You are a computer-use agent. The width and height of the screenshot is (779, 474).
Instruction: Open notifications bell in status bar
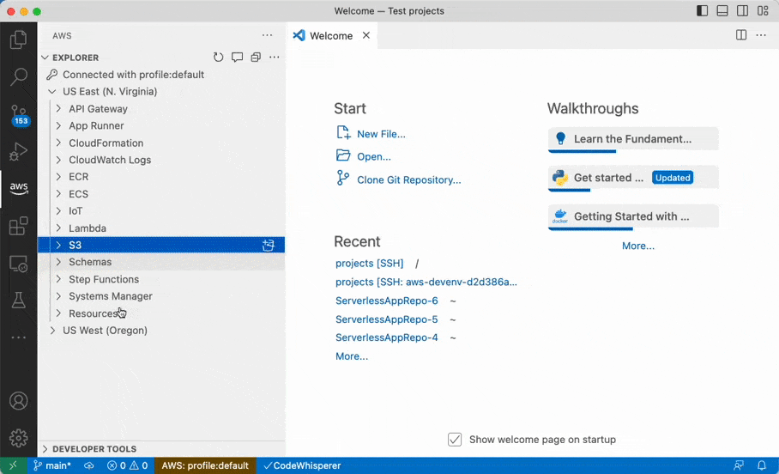tap(762, 465)
